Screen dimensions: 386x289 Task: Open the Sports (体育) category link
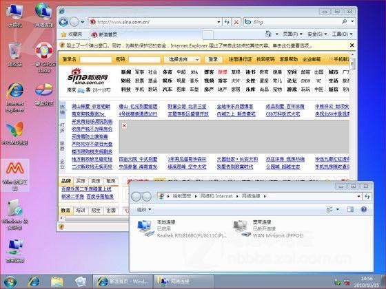pos(167,72)
